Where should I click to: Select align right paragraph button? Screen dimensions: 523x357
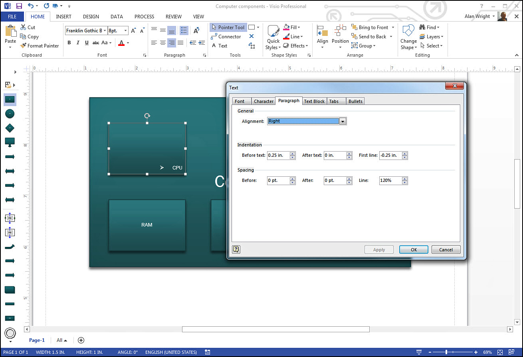(x=171, y=43)
